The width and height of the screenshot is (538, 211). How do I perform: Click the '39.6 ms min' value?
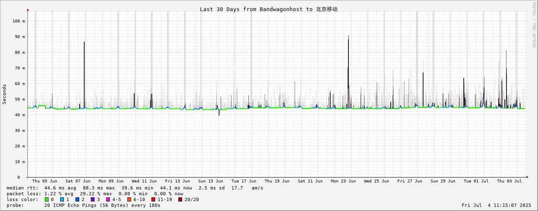click(137, 188)
